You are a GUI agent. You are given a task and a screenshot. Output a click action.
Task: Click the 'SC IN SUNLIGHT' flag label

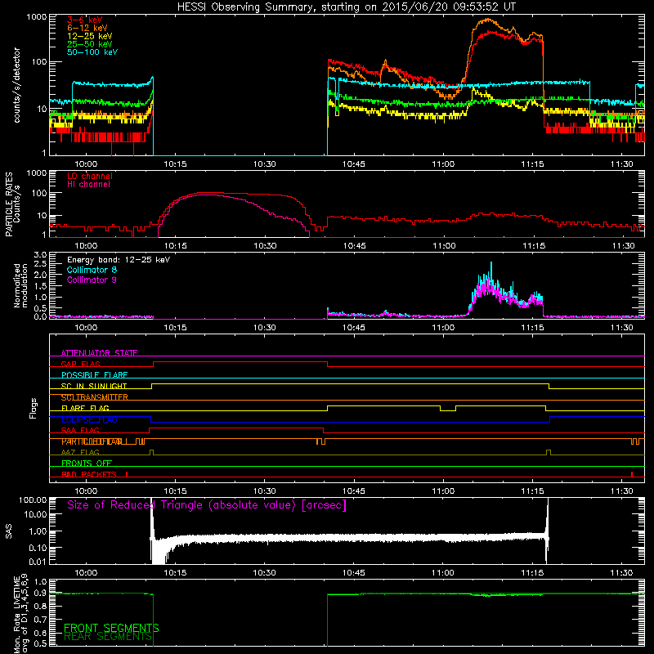[x=94, y=386]
